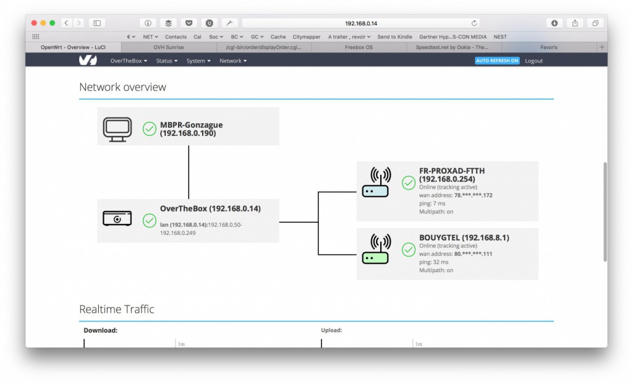
Task: Expand the Soc bookmarks folder
Action: [x=216, y=36]
